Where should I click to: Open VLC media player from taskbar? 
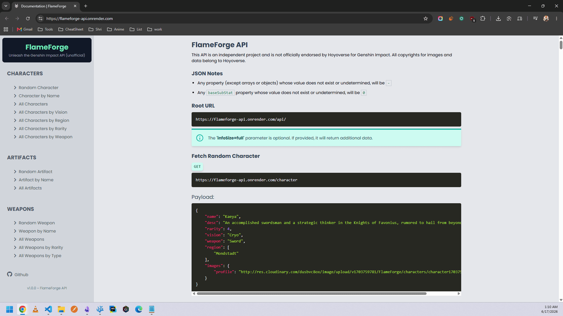35,309
